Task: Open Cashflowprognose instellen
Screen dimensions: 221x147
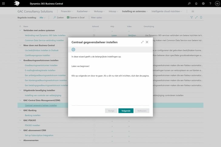Action: [x=37, y=55]
